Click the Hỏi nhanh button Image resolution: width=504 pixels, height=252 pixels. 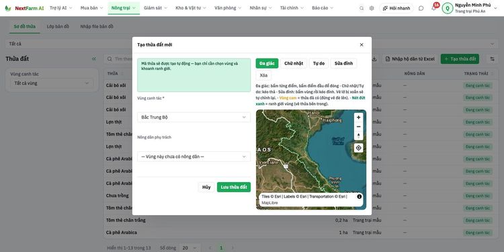pos(396,8)
